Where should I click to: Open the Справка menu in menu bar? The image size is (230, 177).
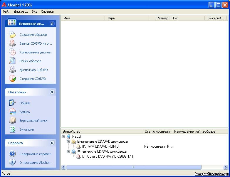47,11
